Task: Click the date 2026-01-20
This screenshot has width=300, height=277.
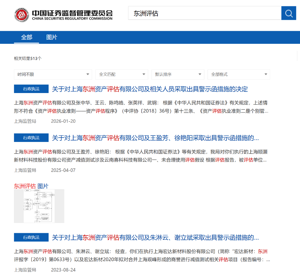Action: pos(63,121)
